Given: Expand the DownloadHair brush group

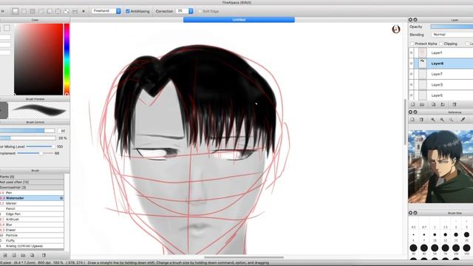Looking at the screenshot, I should tap(32, 187).
